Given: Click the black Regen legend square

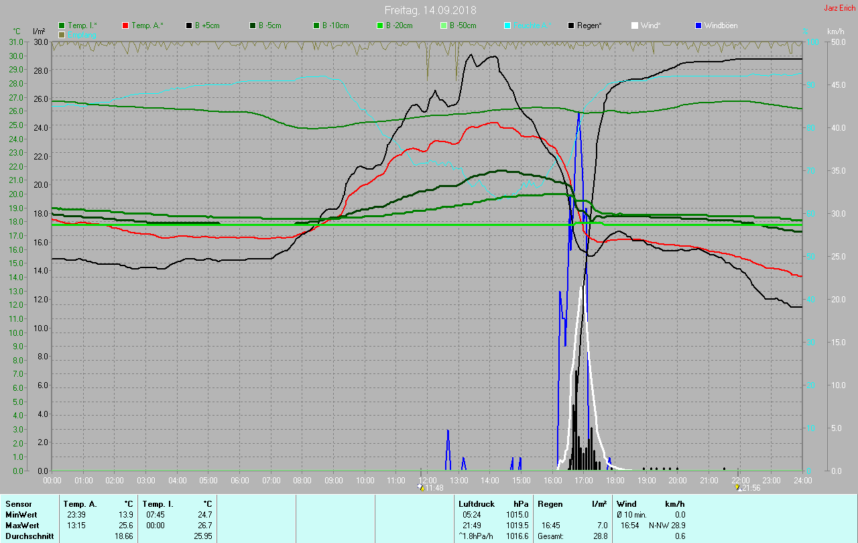Looking at the screenshot, I should pyautogui.click(x=571, y=25).
